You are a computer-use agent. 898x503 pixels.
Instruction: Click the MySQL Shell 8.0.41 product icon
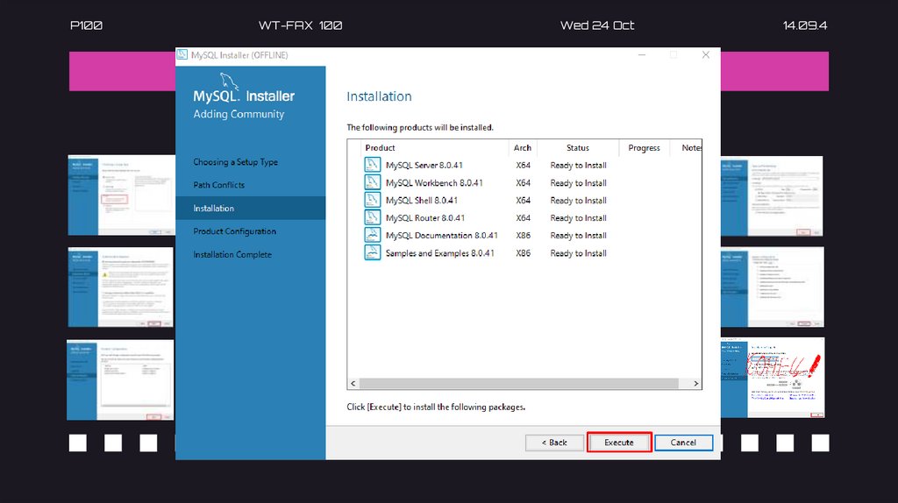click(372, 201)
